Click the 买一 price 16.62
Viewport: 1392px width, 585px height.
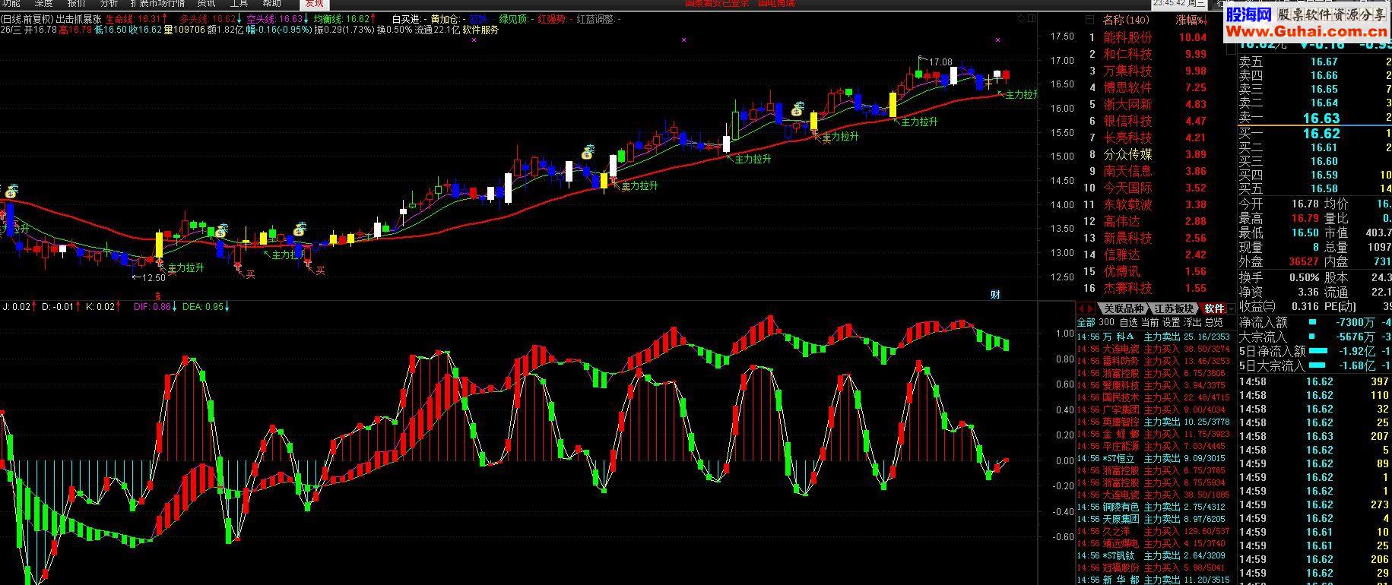tap(1321, 134)
